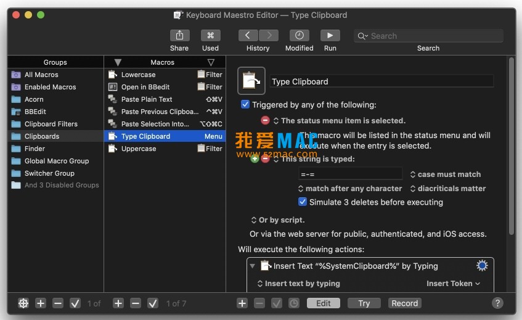Open the status menu trigger type popup

(340, 121)
